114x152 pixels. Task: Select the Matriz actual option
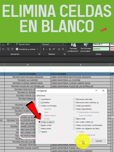click(x=45, y=128)
